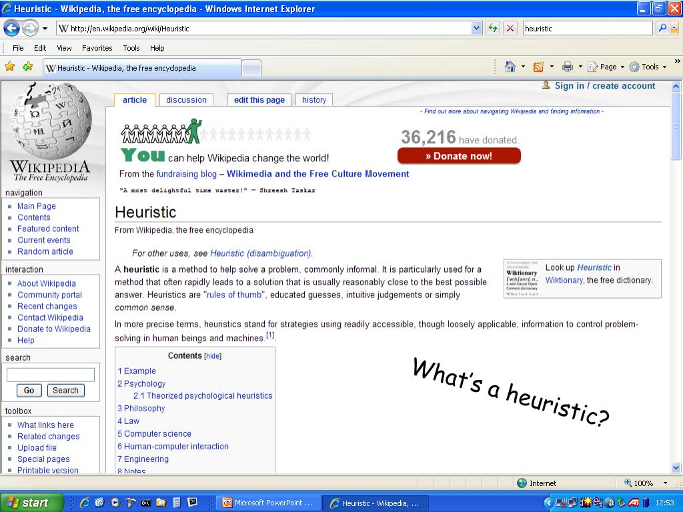Open Recent changes in interaction box

47,306
